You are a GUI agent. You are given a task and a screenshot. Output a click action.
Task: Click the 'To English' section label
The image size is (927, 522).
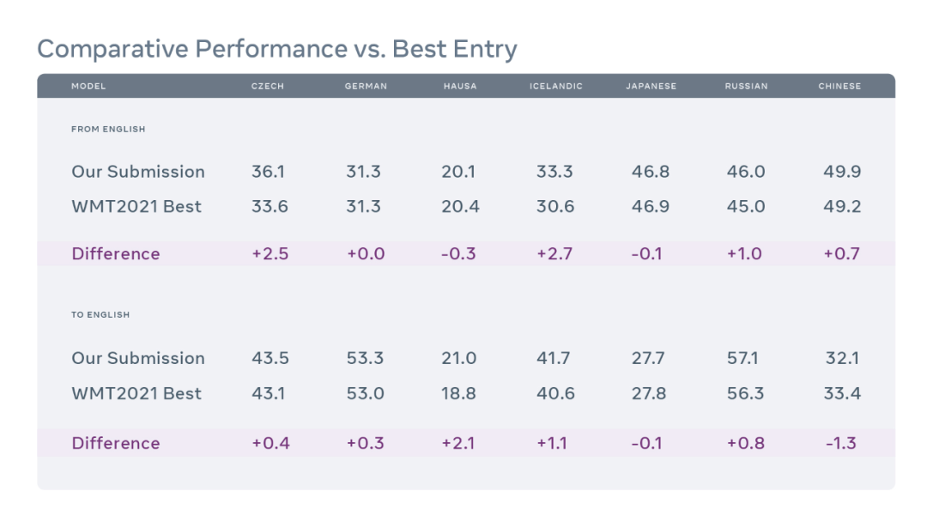coord(100,315)
